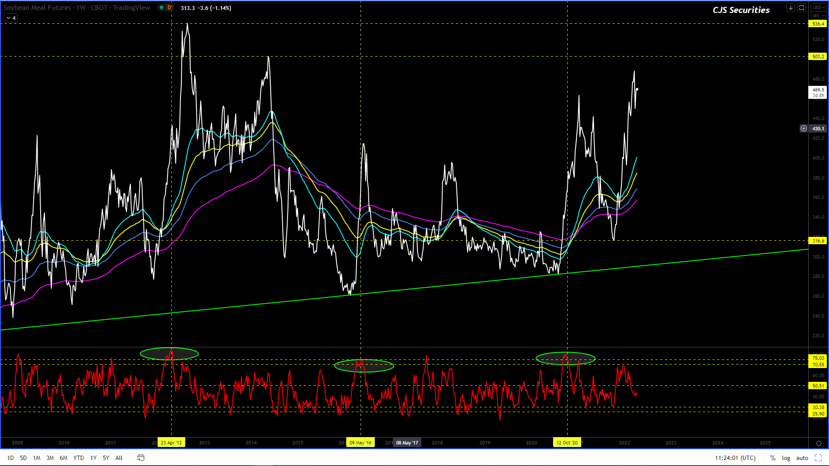Click the green market status dot
829x466 pixels.
161,8
